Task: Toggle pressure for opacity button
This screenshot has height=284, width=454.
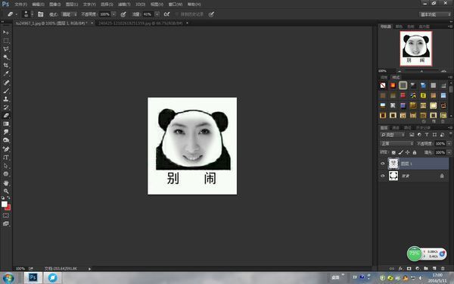Action: (123, 14)
